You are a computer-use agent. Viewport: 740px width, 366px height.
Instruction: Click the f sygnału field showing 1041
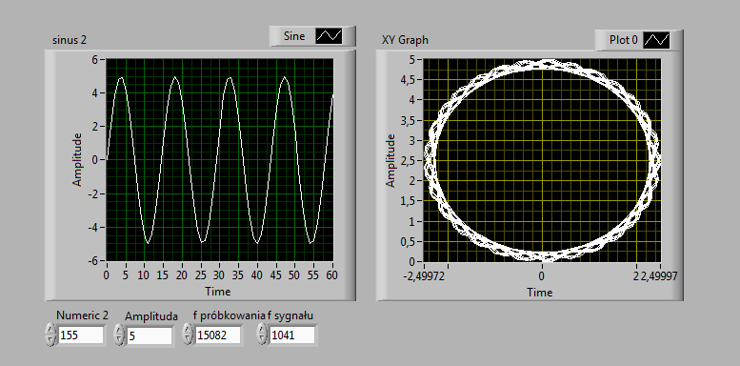[292, 335]
